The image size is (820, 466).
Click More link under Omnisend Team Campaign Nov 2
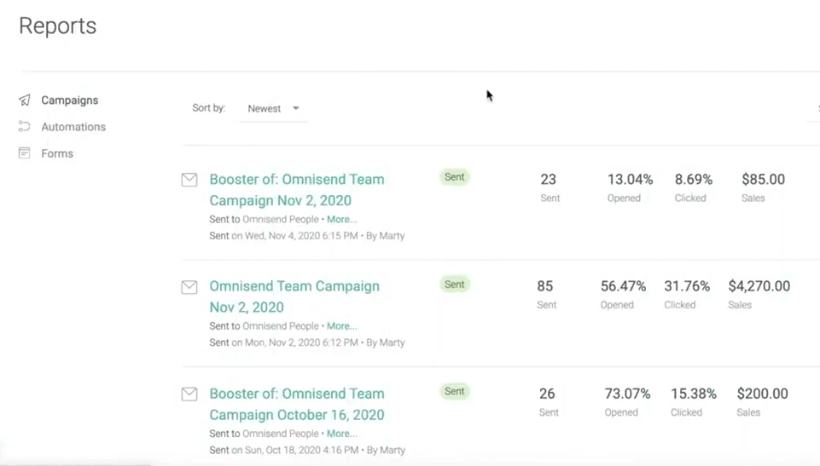coord(342,326)
